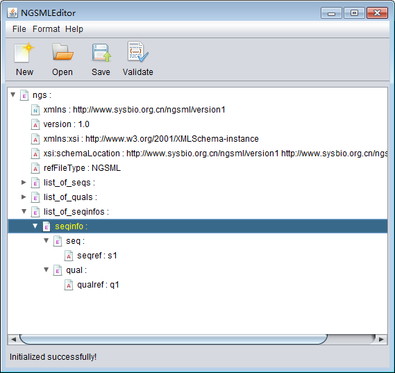Image resolution: width=395 pixels, height=373 pixels.
Task: Click the element icon beside list_of_seqs
Action: tap(35, 183)
